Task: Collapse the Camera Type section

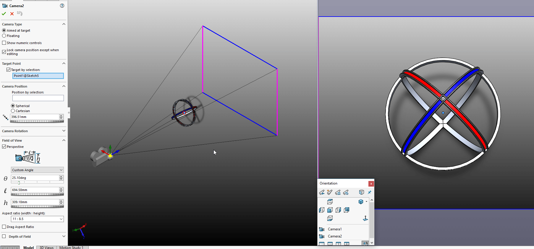Action: (64, 24)
